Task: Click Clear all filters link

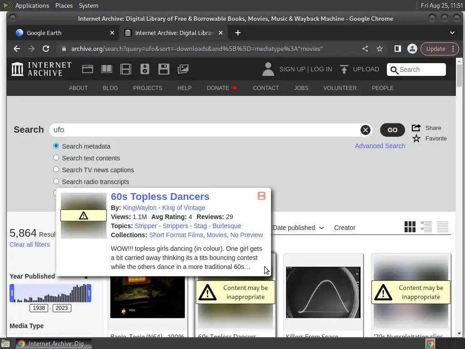Action: [x=30, y=244]
